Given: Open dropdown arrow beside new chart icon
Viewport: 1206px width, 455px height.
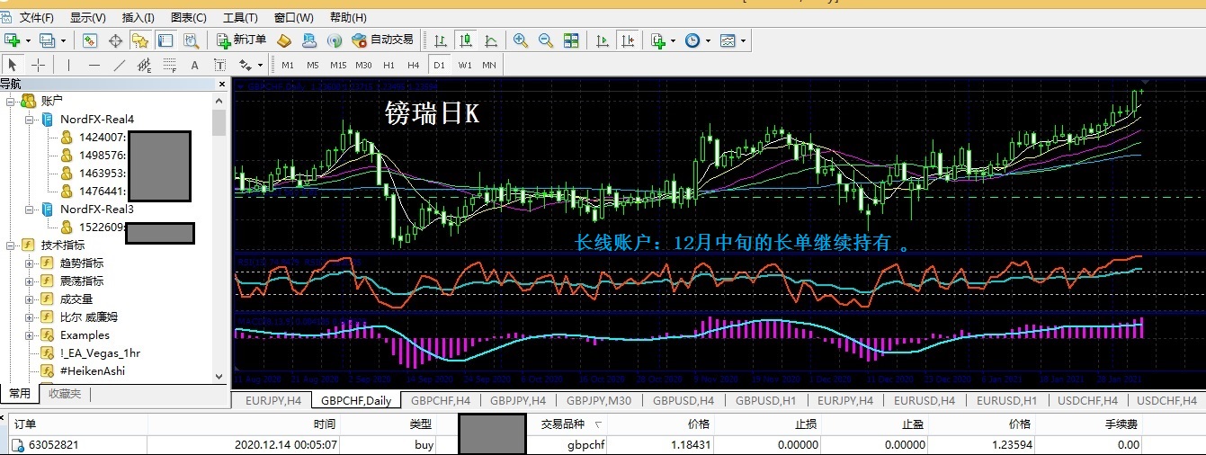Looking at the screenshot, I should point(28,40).
